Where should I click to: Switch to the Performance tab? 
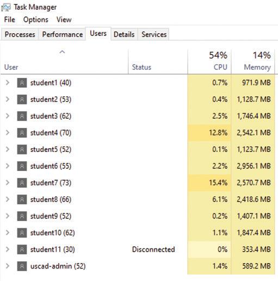click(x=63, y=34)
